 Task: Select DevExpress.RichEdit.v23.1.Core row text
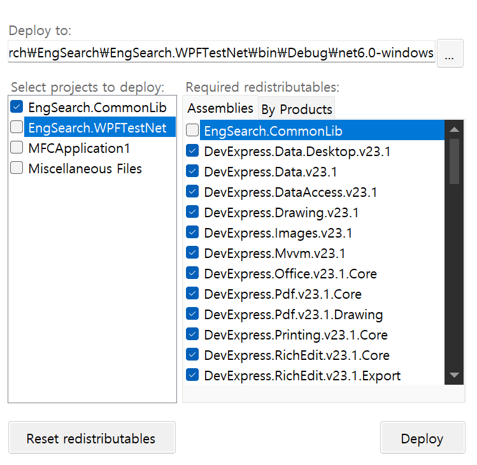[x=297, y=355]
